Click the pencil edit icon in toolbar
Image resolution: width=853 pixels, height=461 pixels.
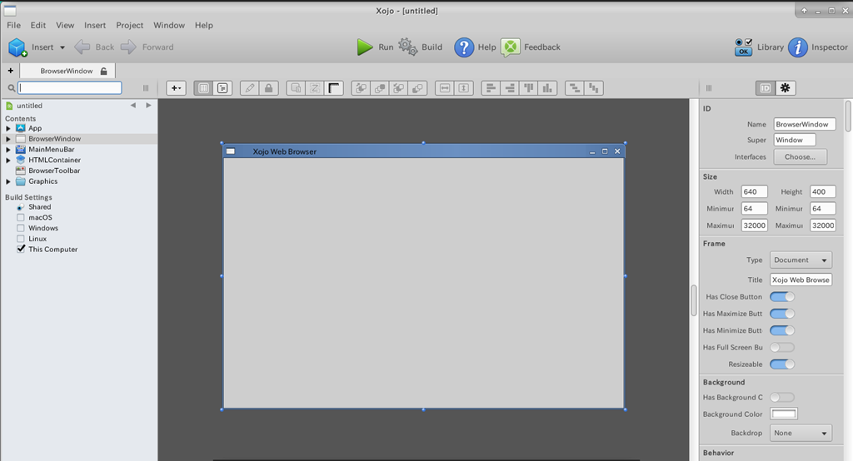250,88
